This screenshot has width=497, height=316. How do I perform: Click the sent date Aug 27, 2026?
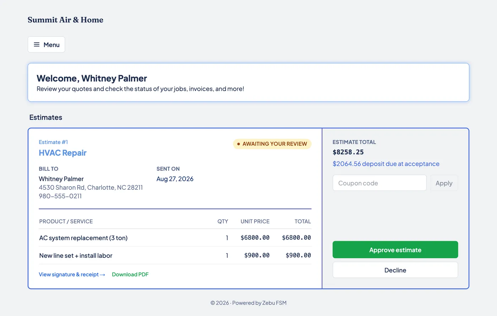[x=175, y=179]
